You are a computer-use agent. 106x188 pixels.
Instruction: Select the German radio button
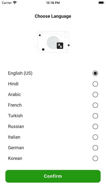click(95, 148)
